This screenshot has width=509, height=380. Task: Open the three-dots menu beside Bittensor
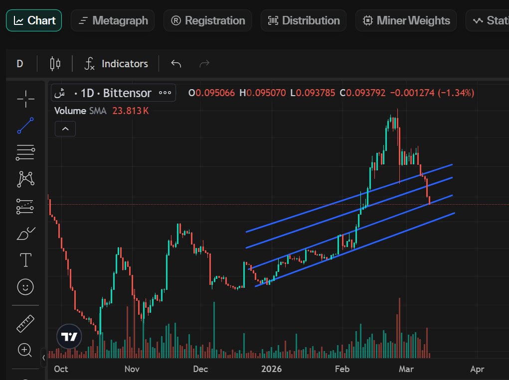(165, 93)
